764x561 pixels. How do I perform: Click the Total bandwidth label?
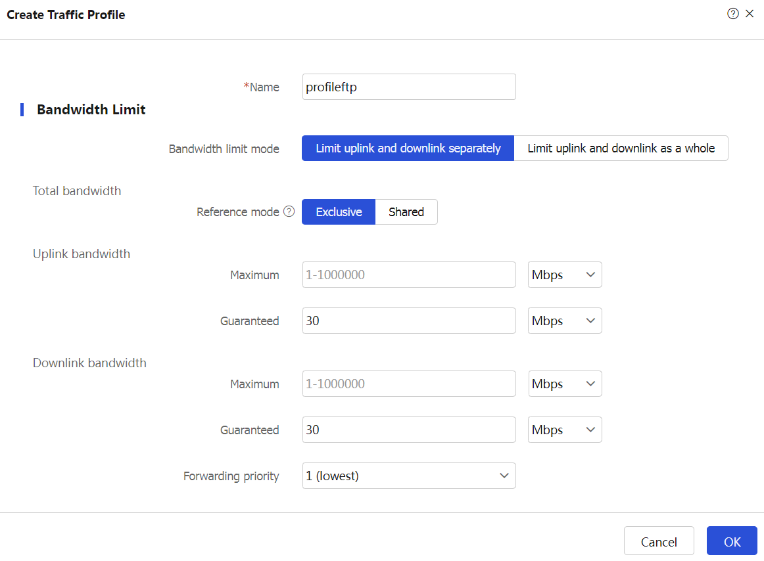point(77,191)
